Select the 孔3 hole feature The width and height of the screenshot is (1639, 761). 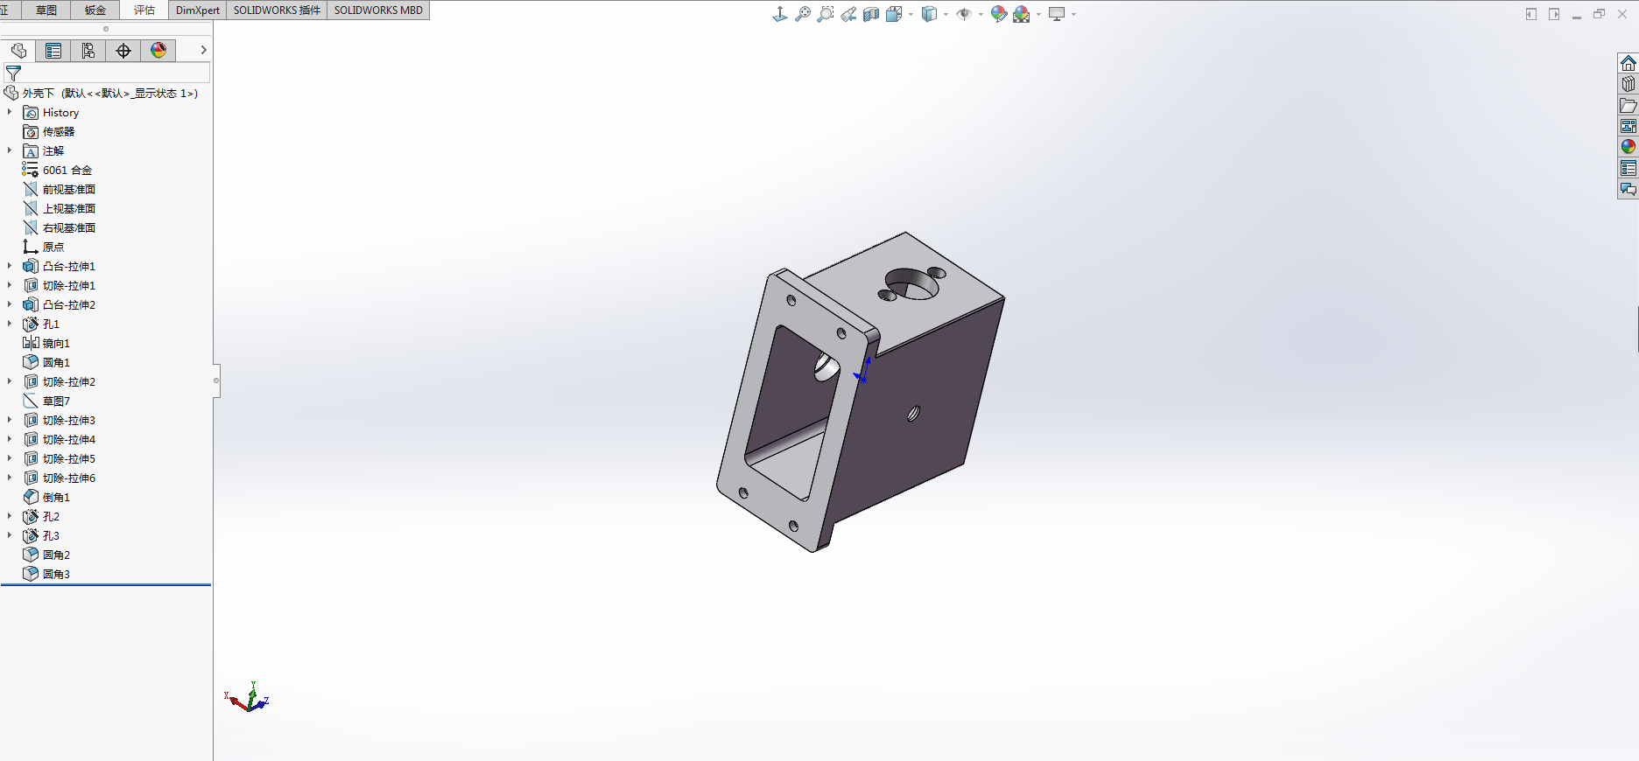click(41, 536)
